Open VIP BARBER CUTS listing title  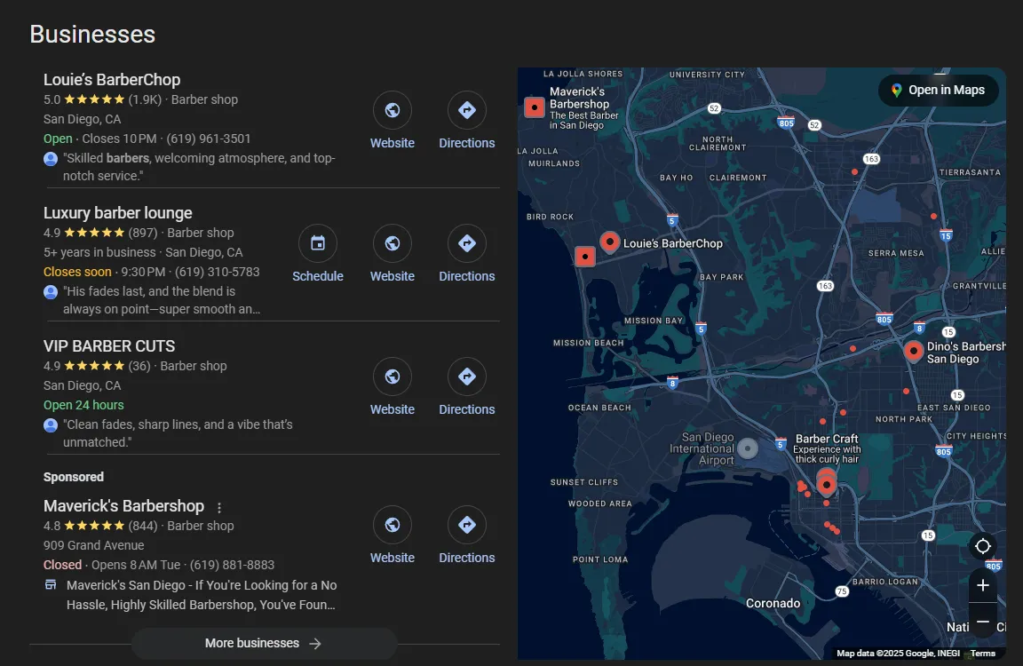click(109, 345)
